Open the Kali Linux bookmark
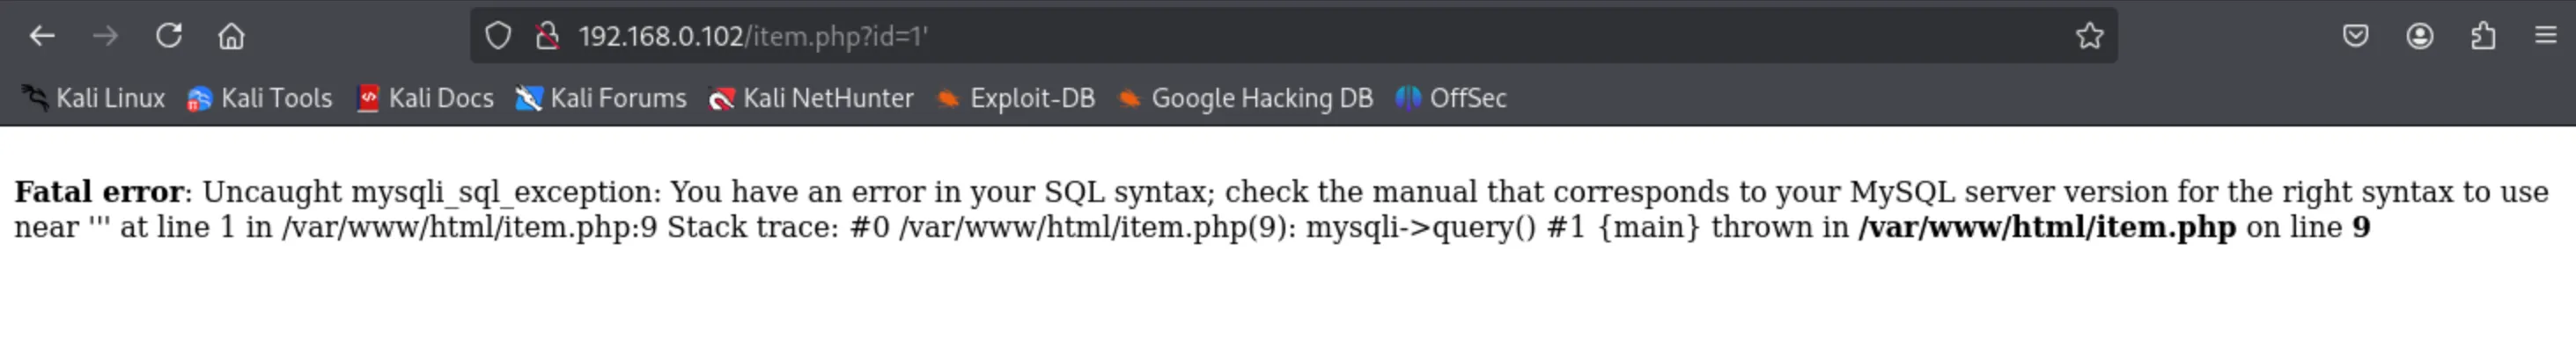Screen dimensions: 2576x353 coord(94,98)
